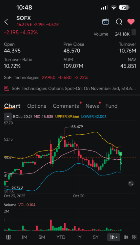
Task: Select the 3M time range
Action: 42,237
